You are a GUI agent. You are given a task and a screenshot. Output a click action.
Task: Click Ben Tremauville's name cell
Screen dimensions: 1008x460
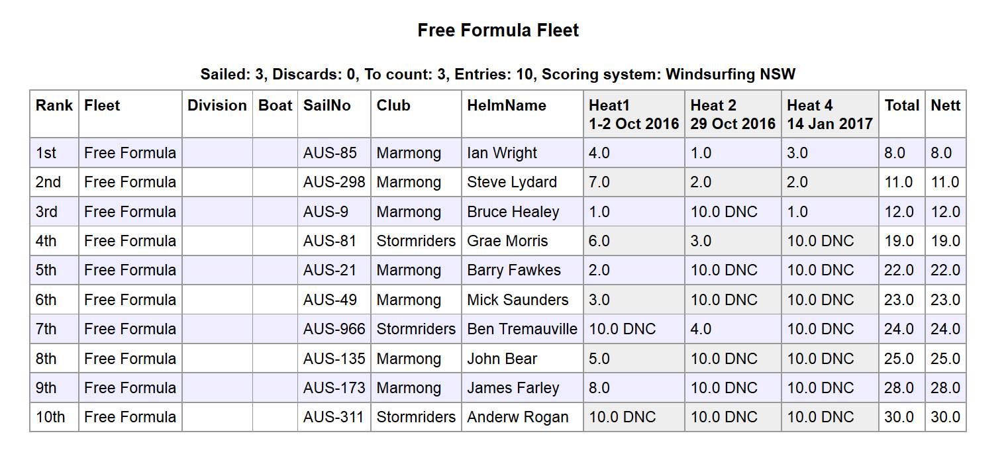pos(522,329)
